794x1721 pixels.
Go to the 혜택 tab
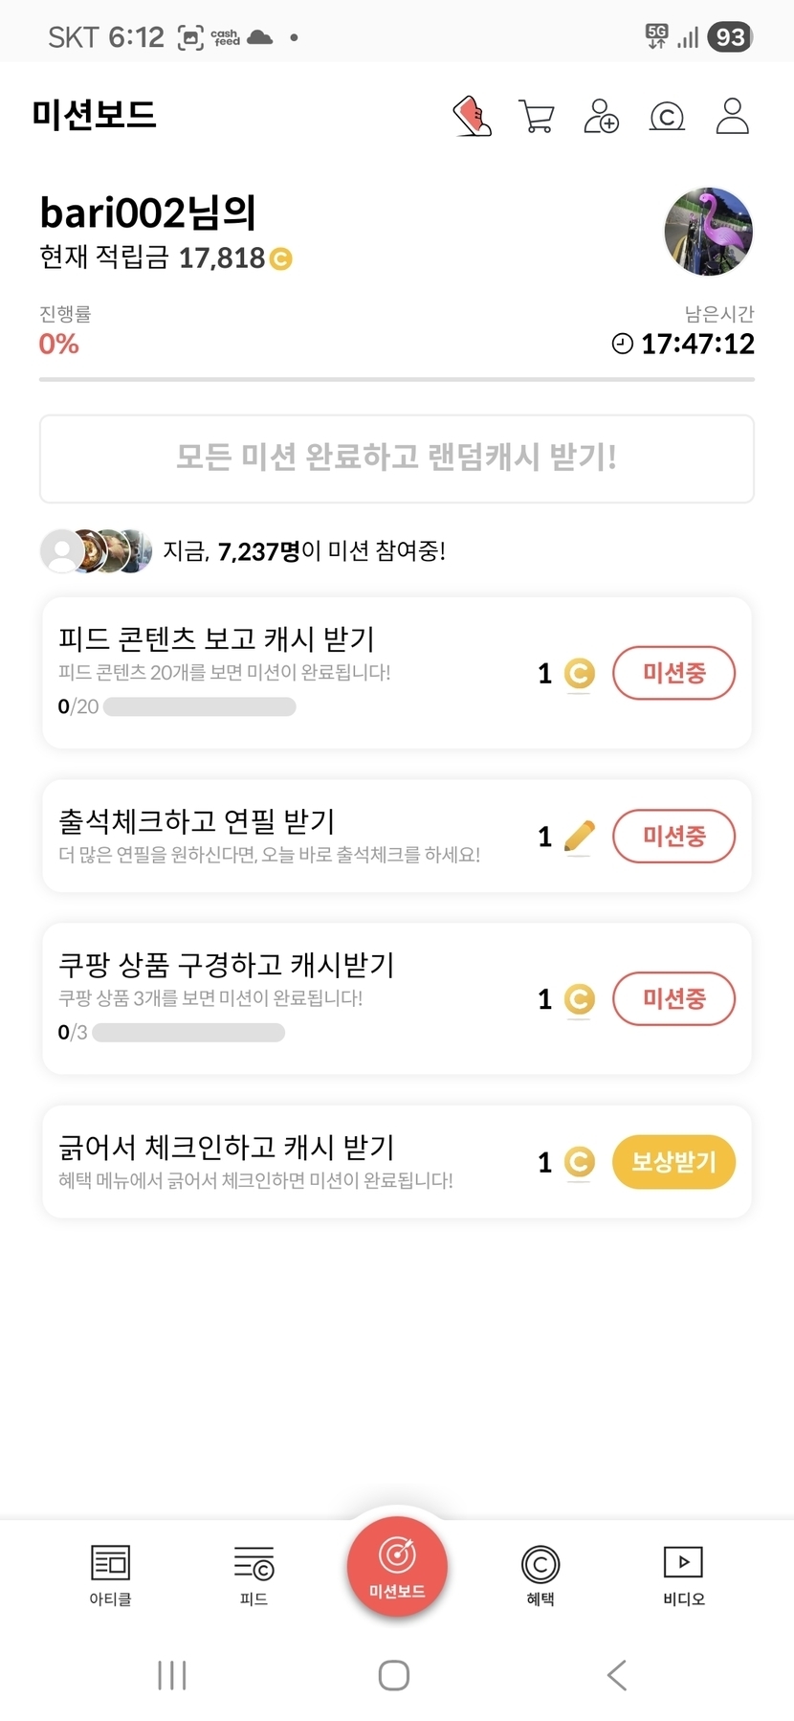click(540, 1575)
